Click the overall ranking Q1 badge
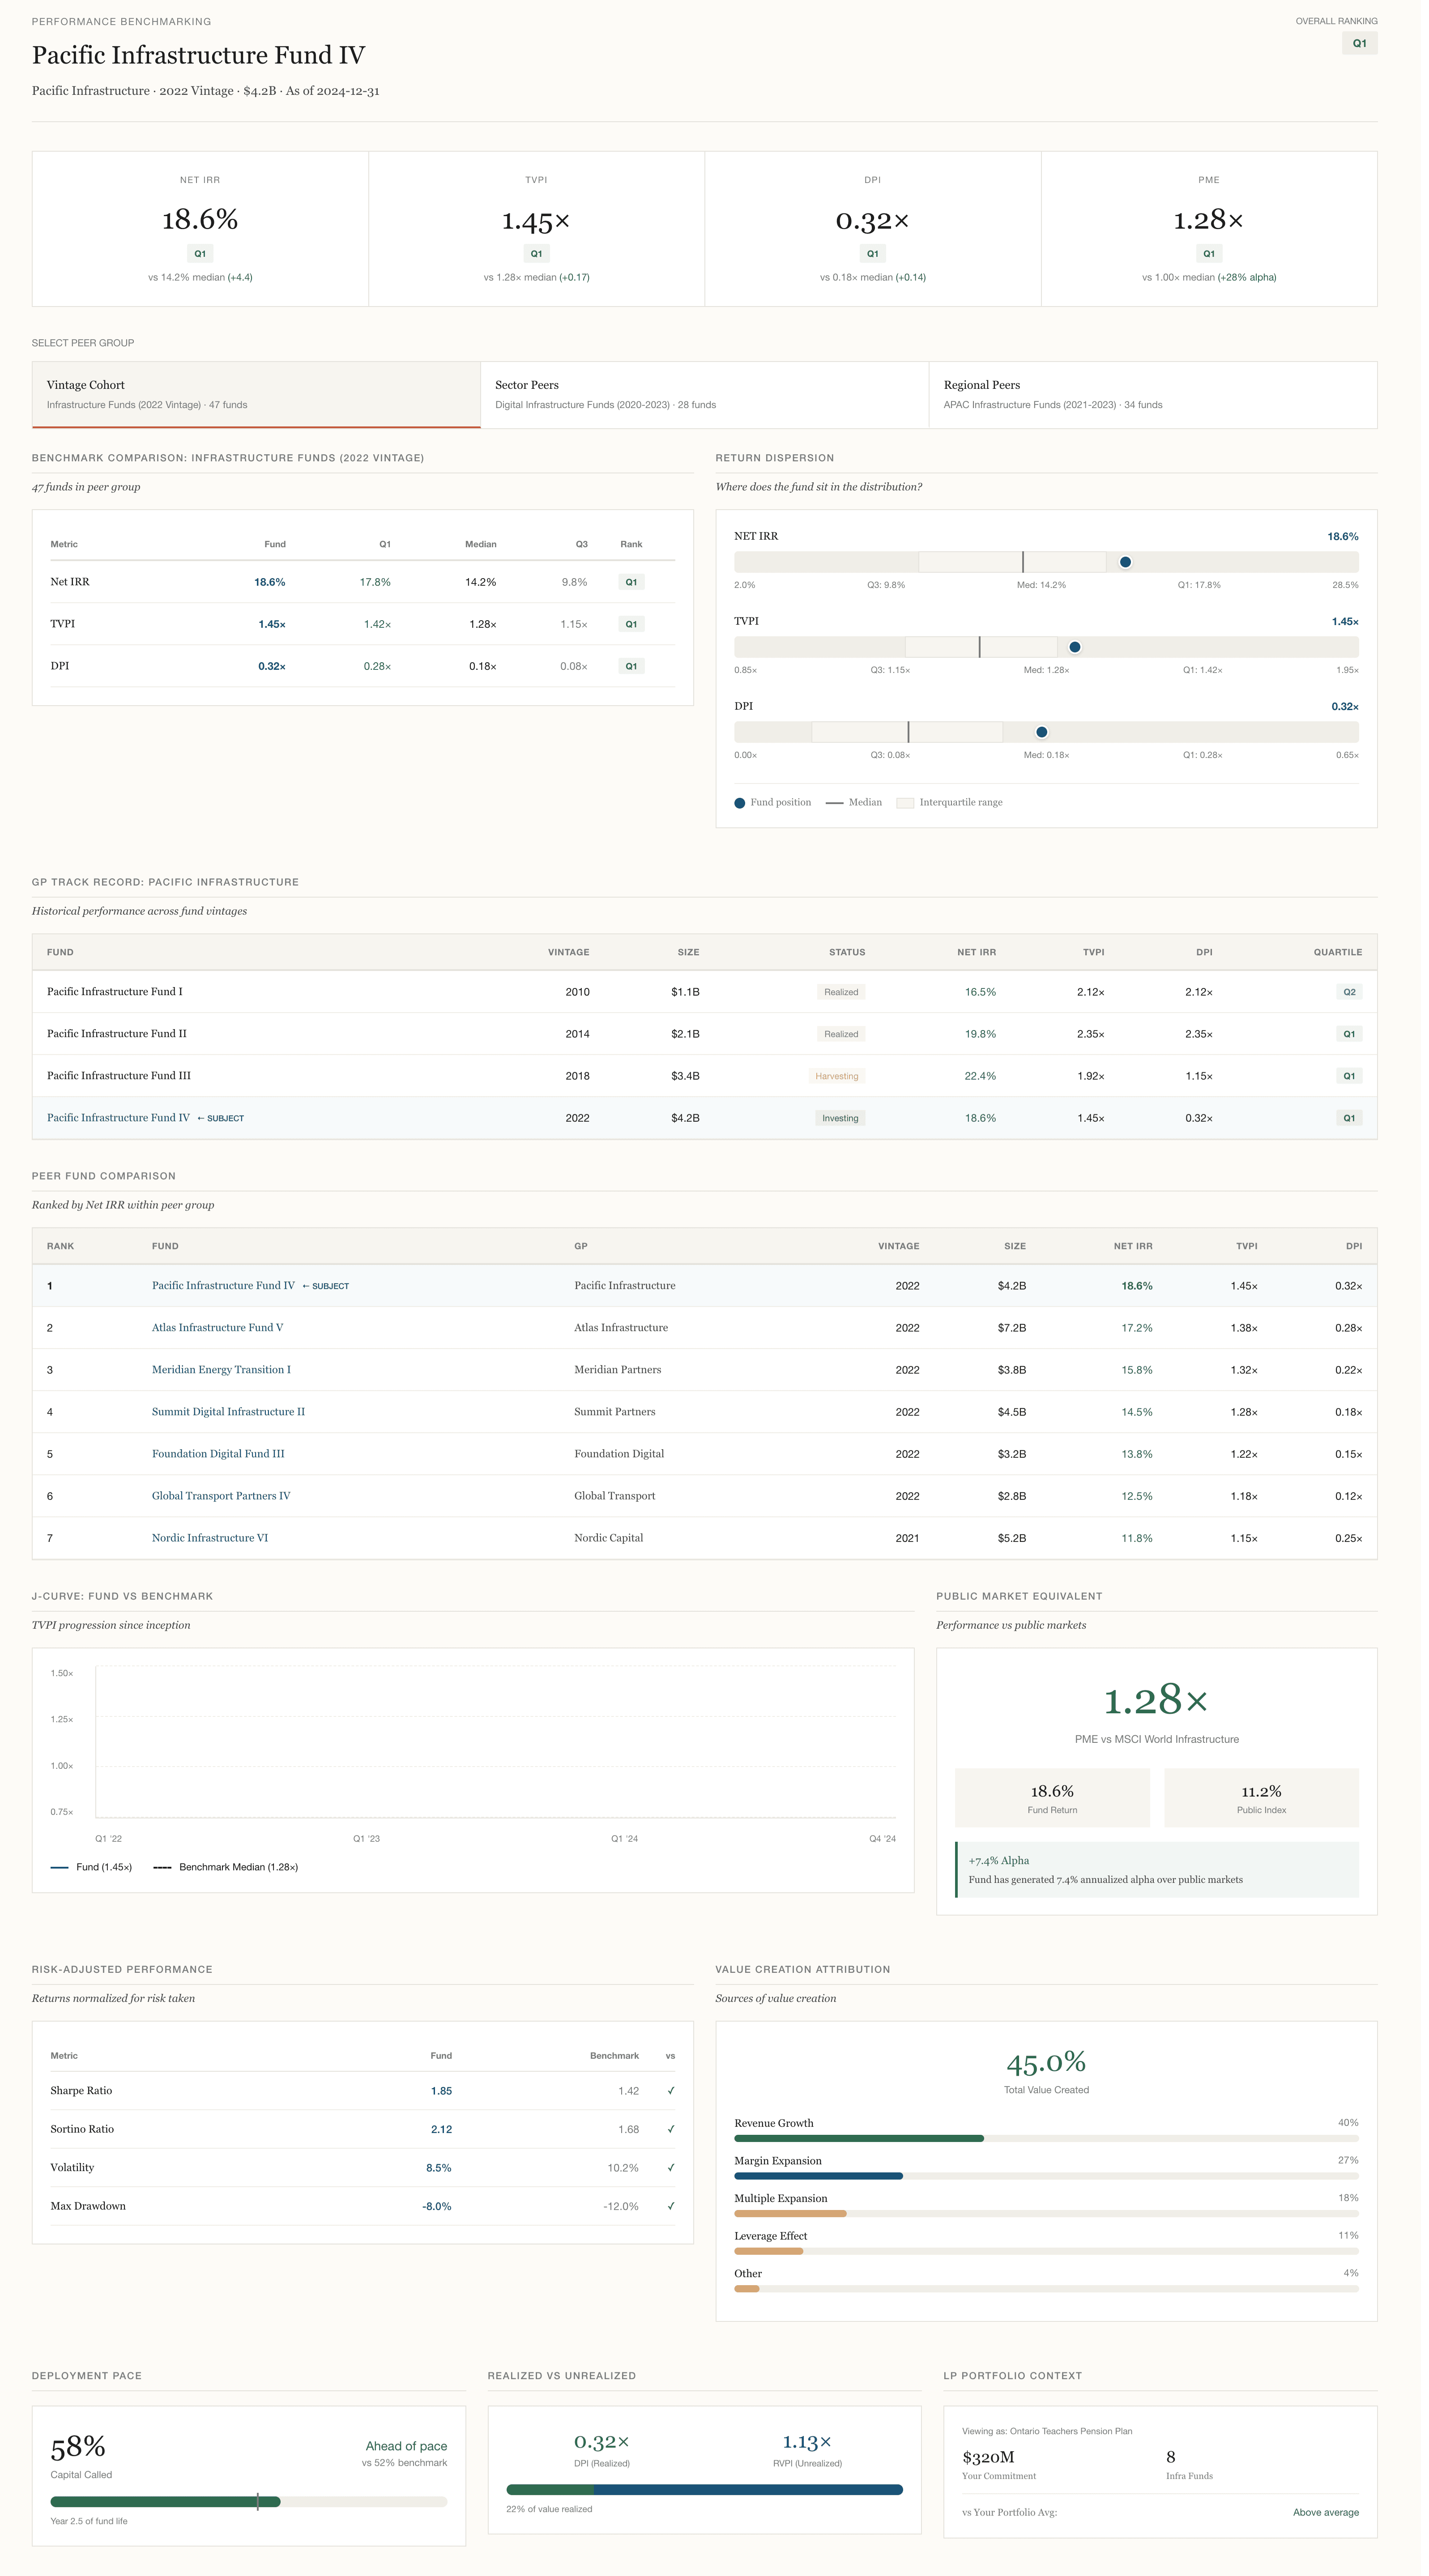The image size is (1429, 2576). click(x=1359, y=43)
